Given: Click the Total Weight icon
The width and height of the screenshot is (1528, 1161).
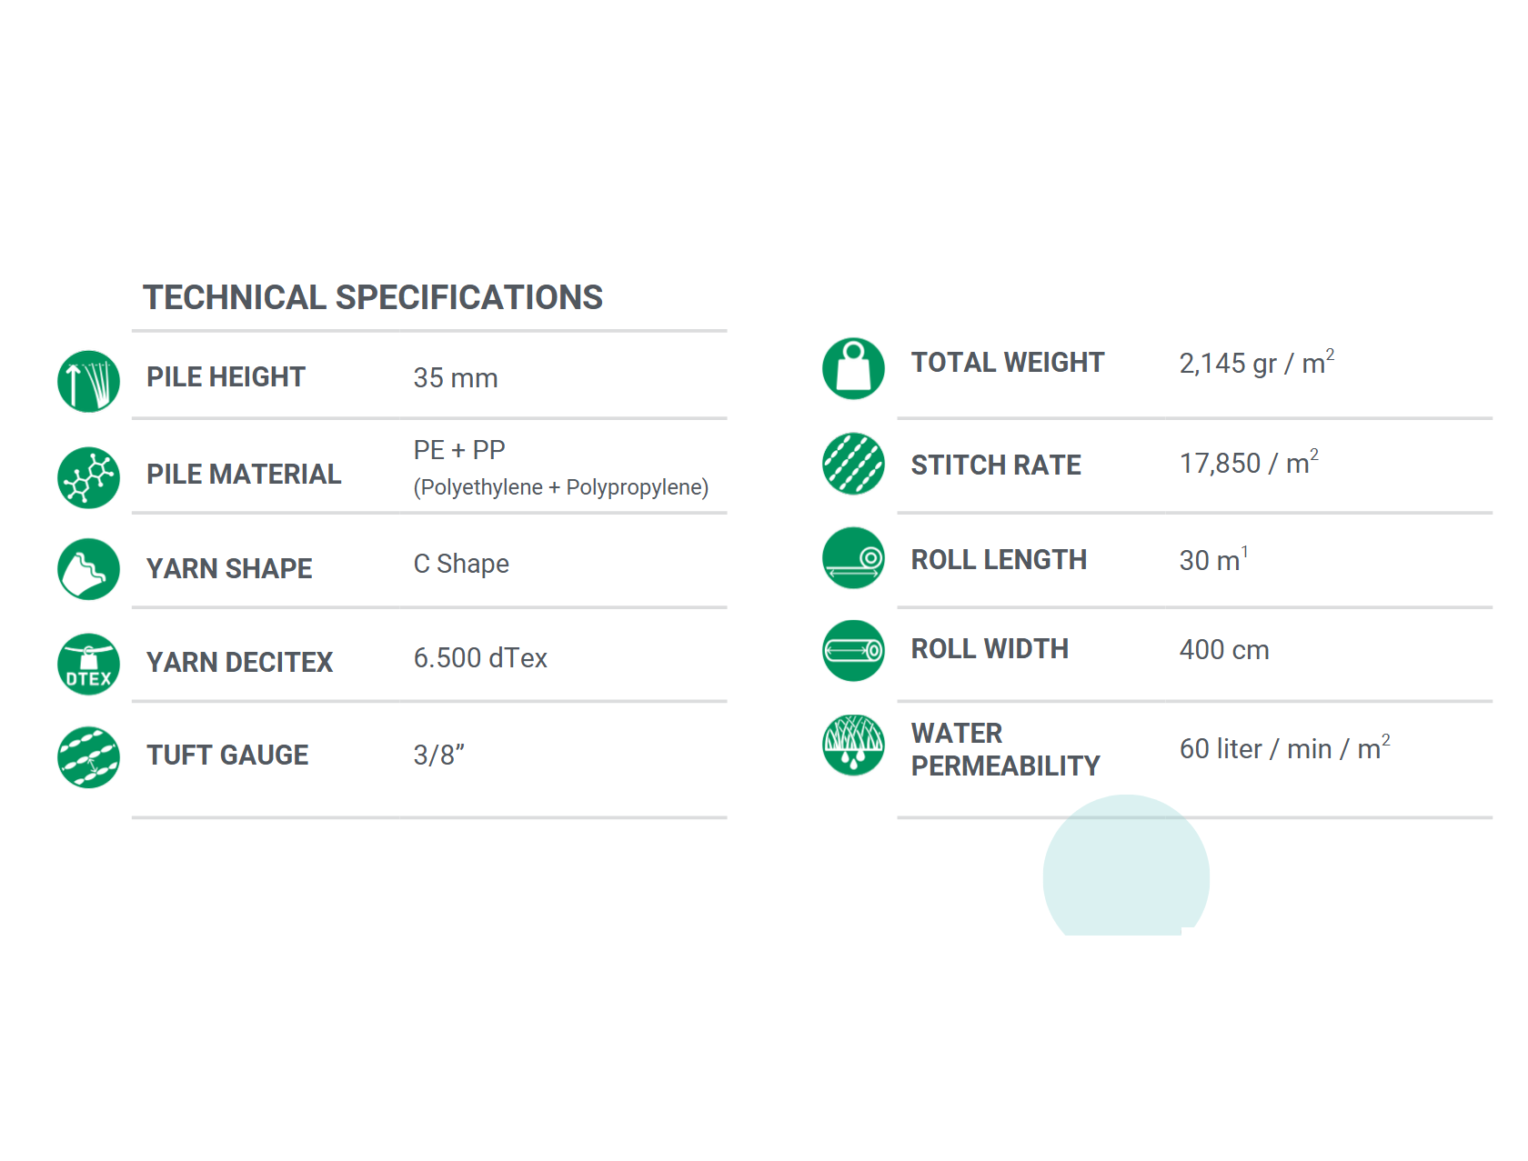Looking at the screenshot, I should 853,368.
